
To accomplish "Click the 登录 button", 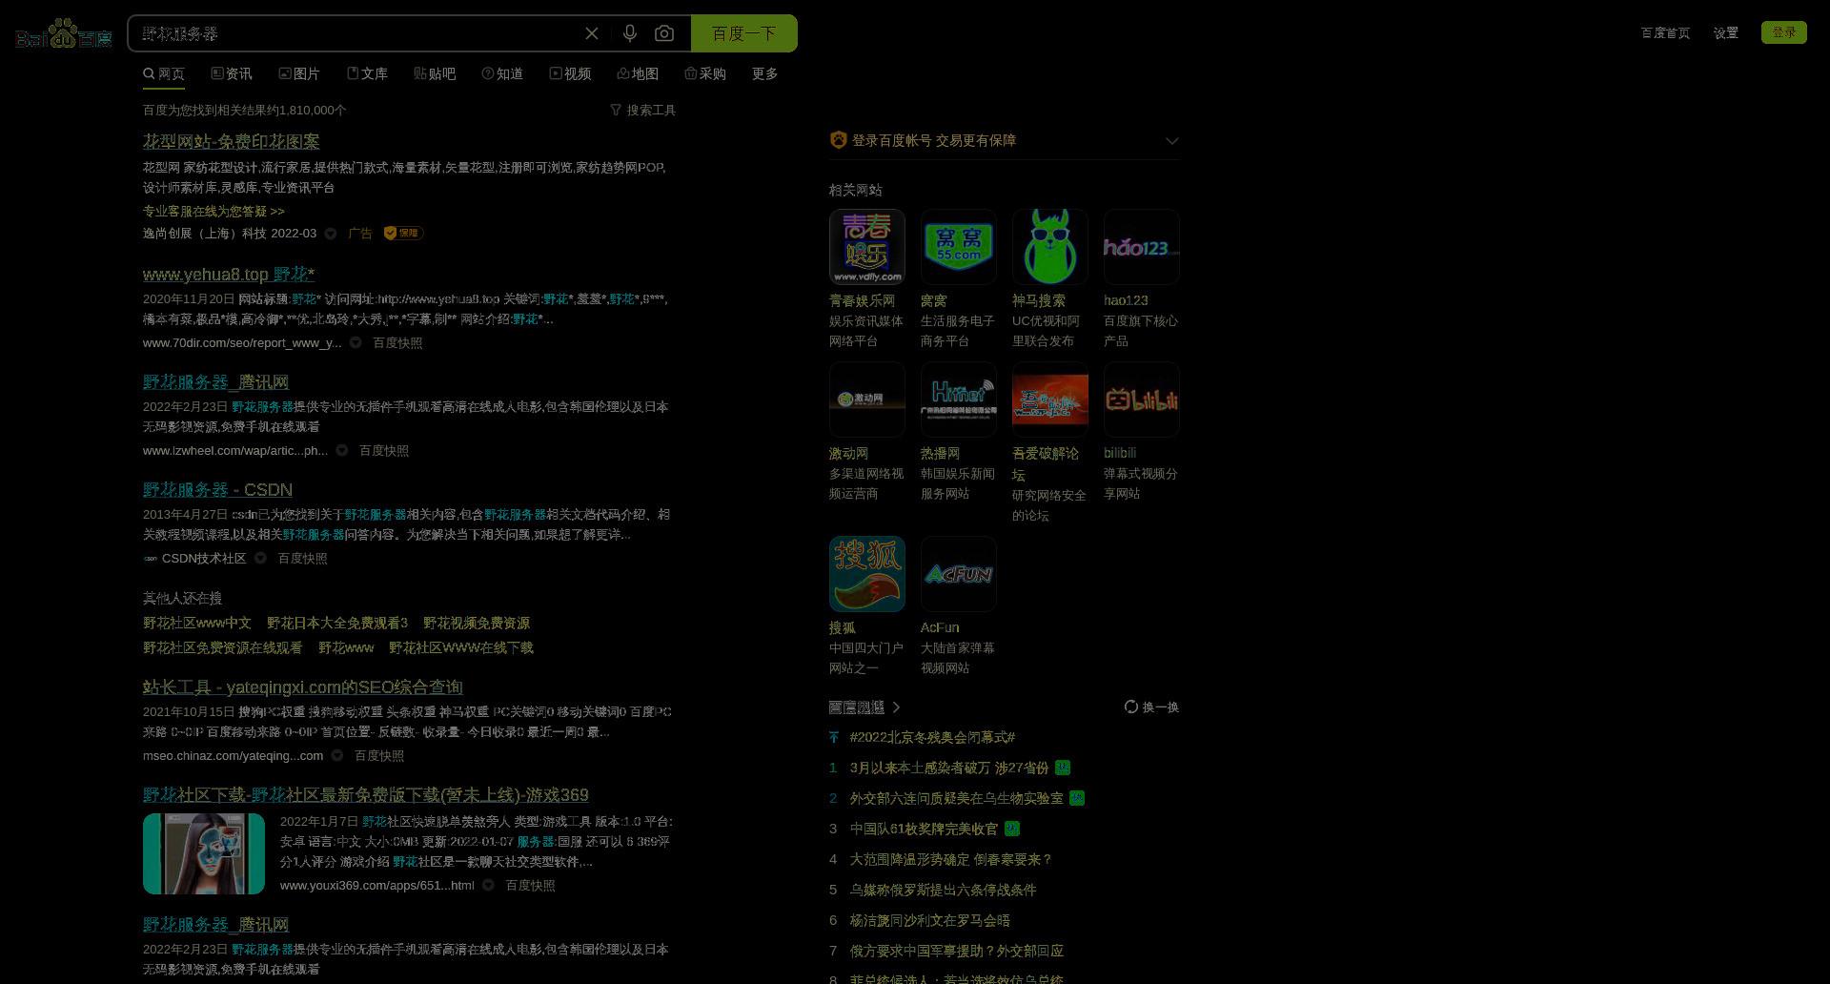I will [x=1784, y=32].
